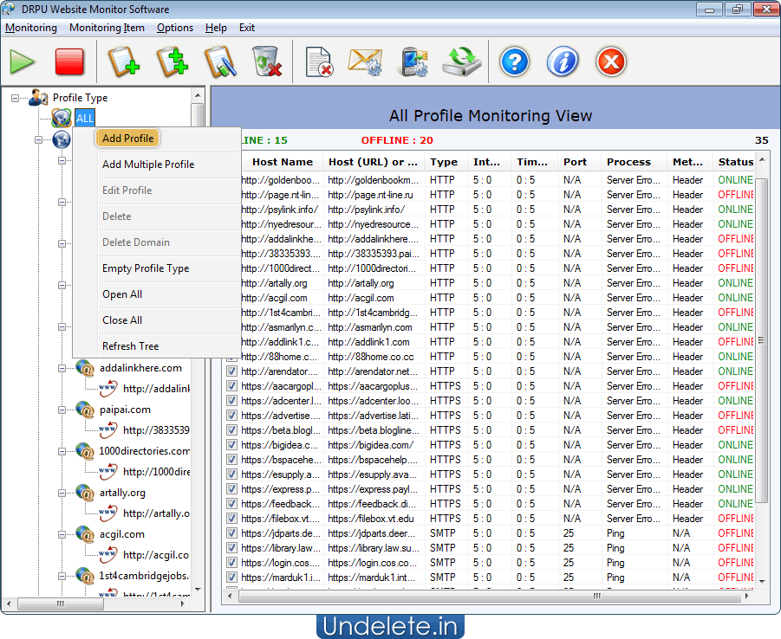This screenshot has width=781, height=639.
Task: Choose Open All in context menu
Action: (122, 294)
